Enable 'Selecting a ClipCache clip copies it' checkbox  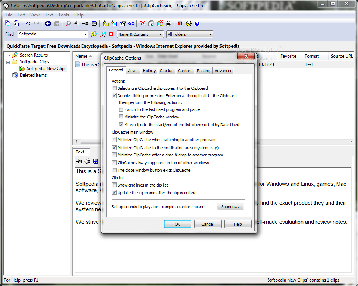pyautogui.click(x=114, y=88)
